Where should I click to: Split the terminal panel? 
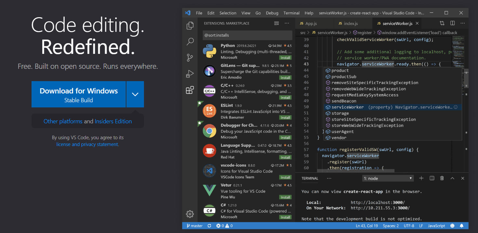[x=432, y=178]
